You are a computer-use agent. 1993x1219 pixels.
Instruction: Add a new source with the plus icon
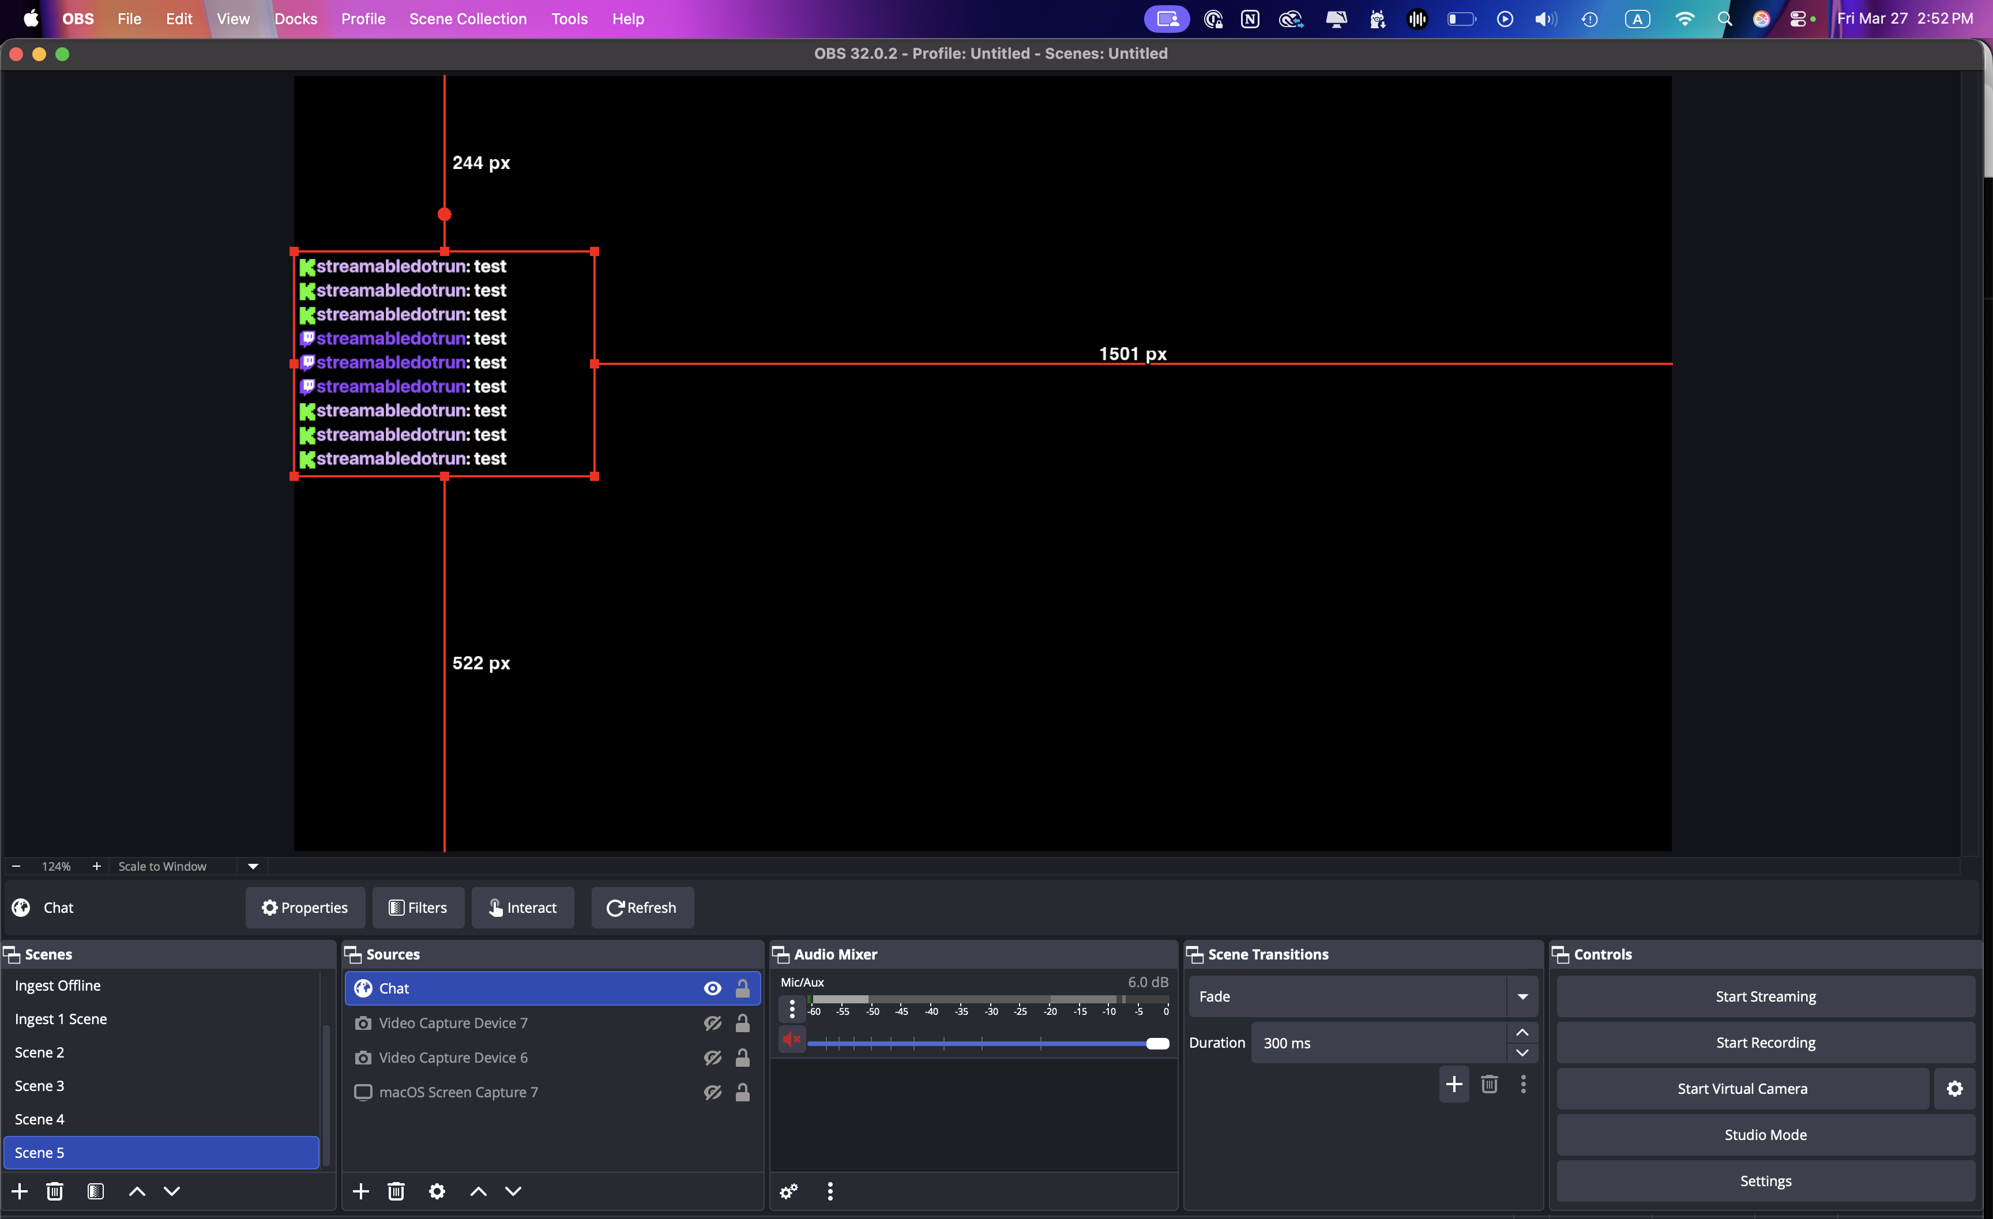tap(361, 1191)
